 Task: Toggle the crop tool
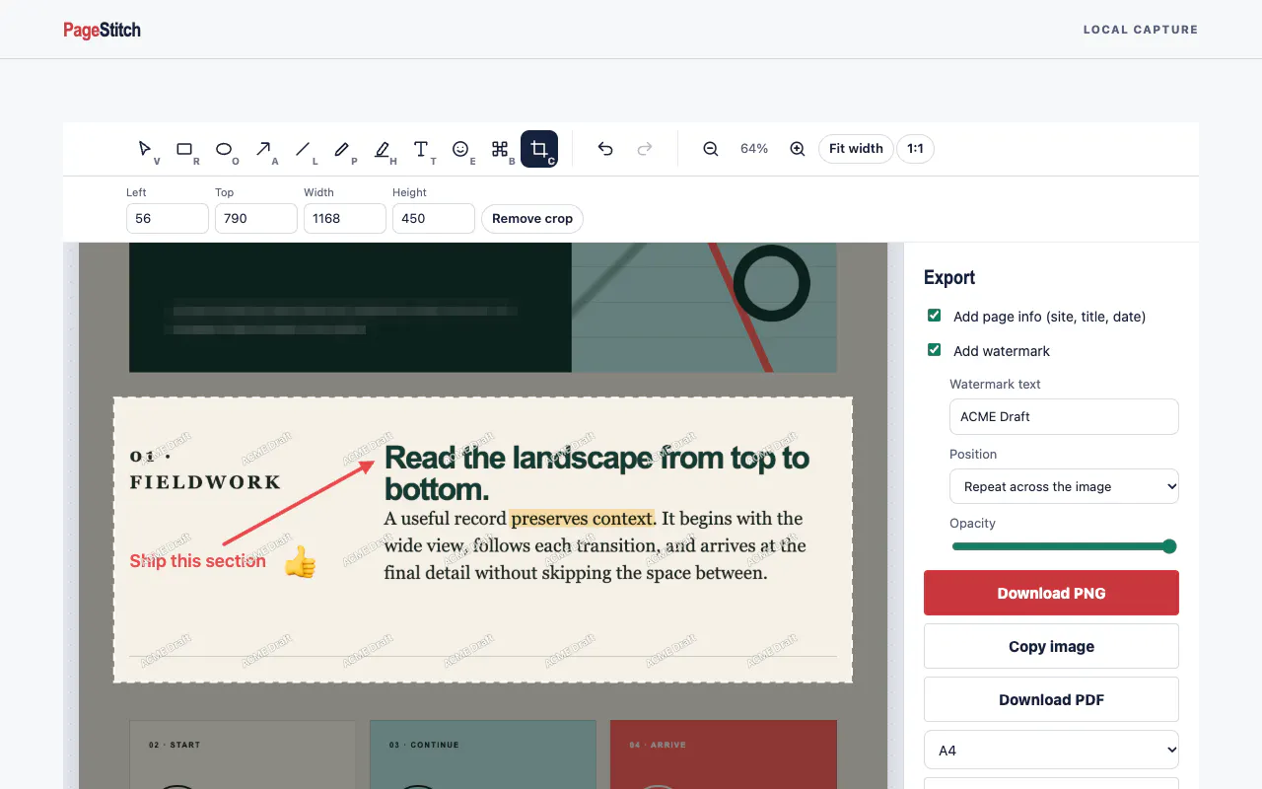(x=539, y=149)
